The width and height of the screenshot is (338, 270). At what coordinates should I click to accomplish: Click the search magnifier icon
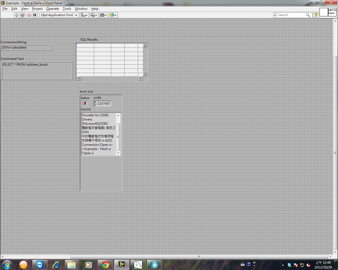[x=308, y=15]
